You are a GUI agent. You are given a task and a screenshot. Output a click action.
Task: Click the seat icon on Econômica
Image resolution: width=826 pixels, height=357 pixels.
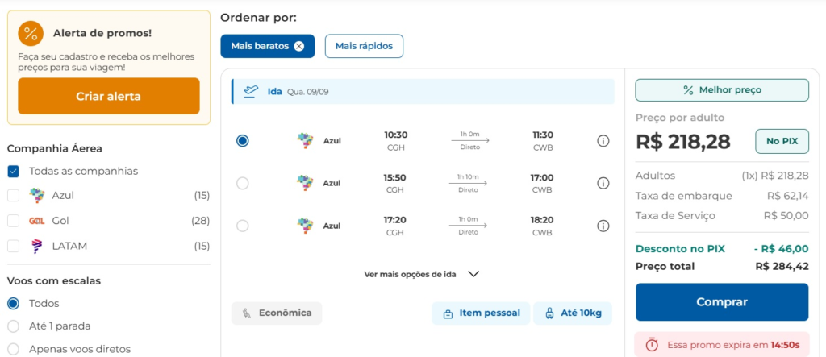pos(247,313)
